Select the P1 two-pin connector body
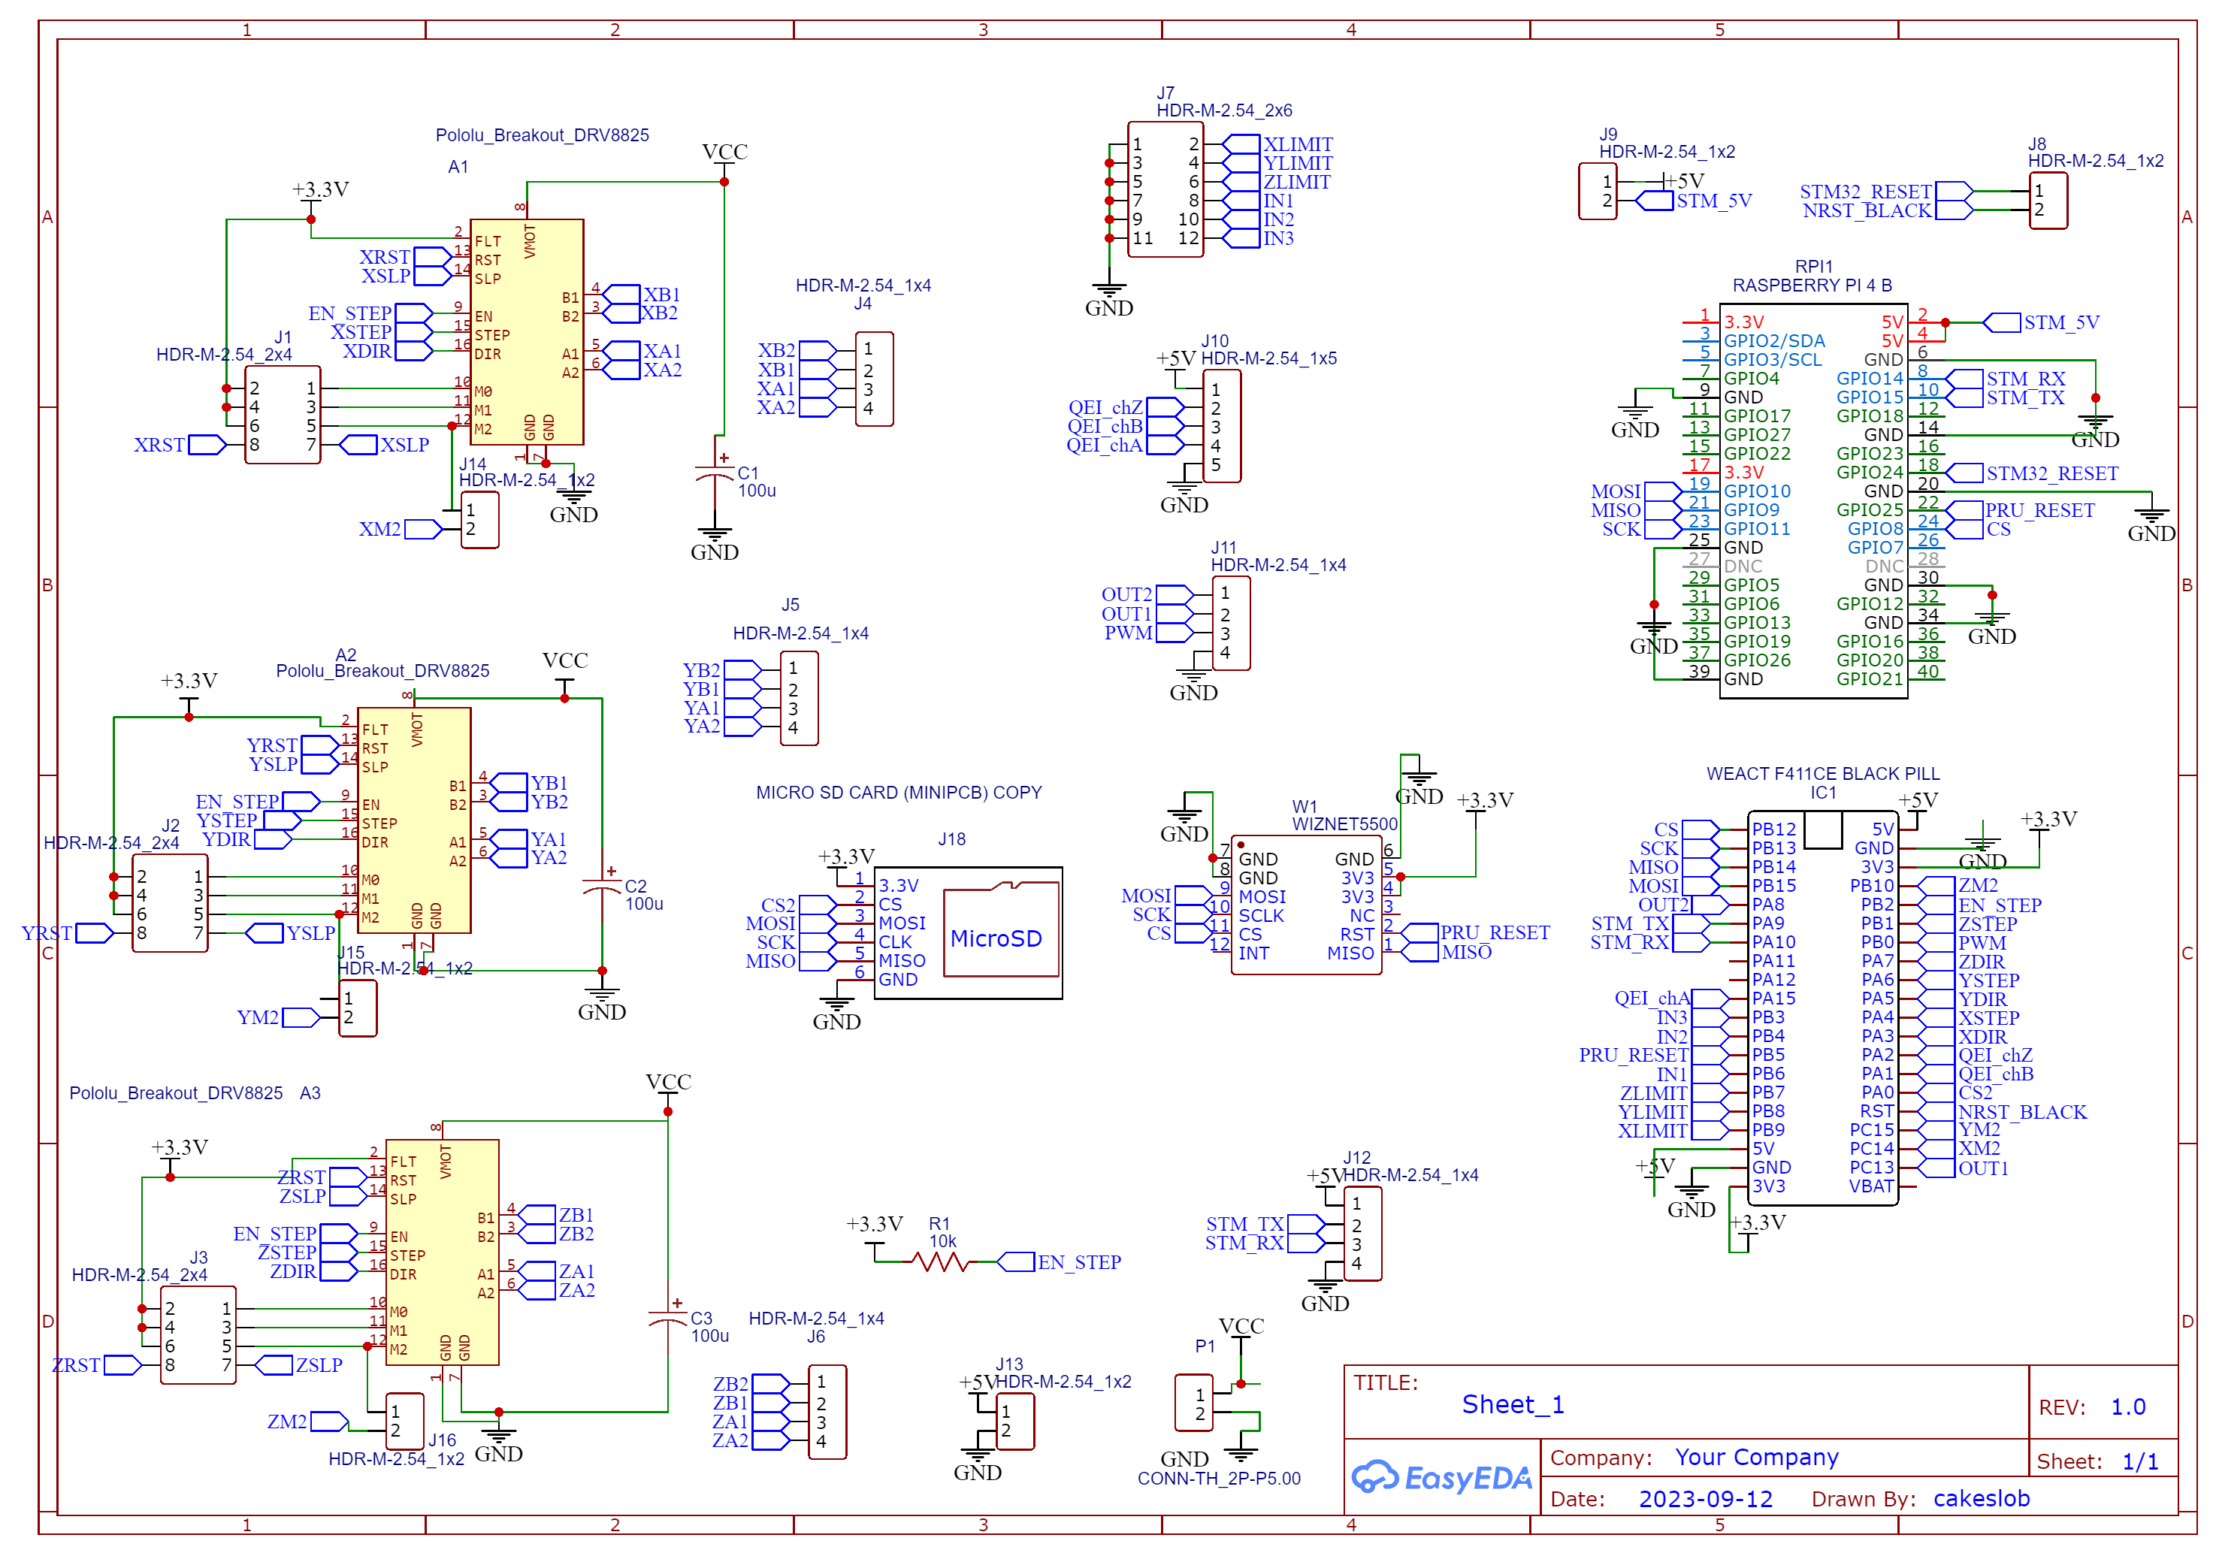 pos(1194,1403)
